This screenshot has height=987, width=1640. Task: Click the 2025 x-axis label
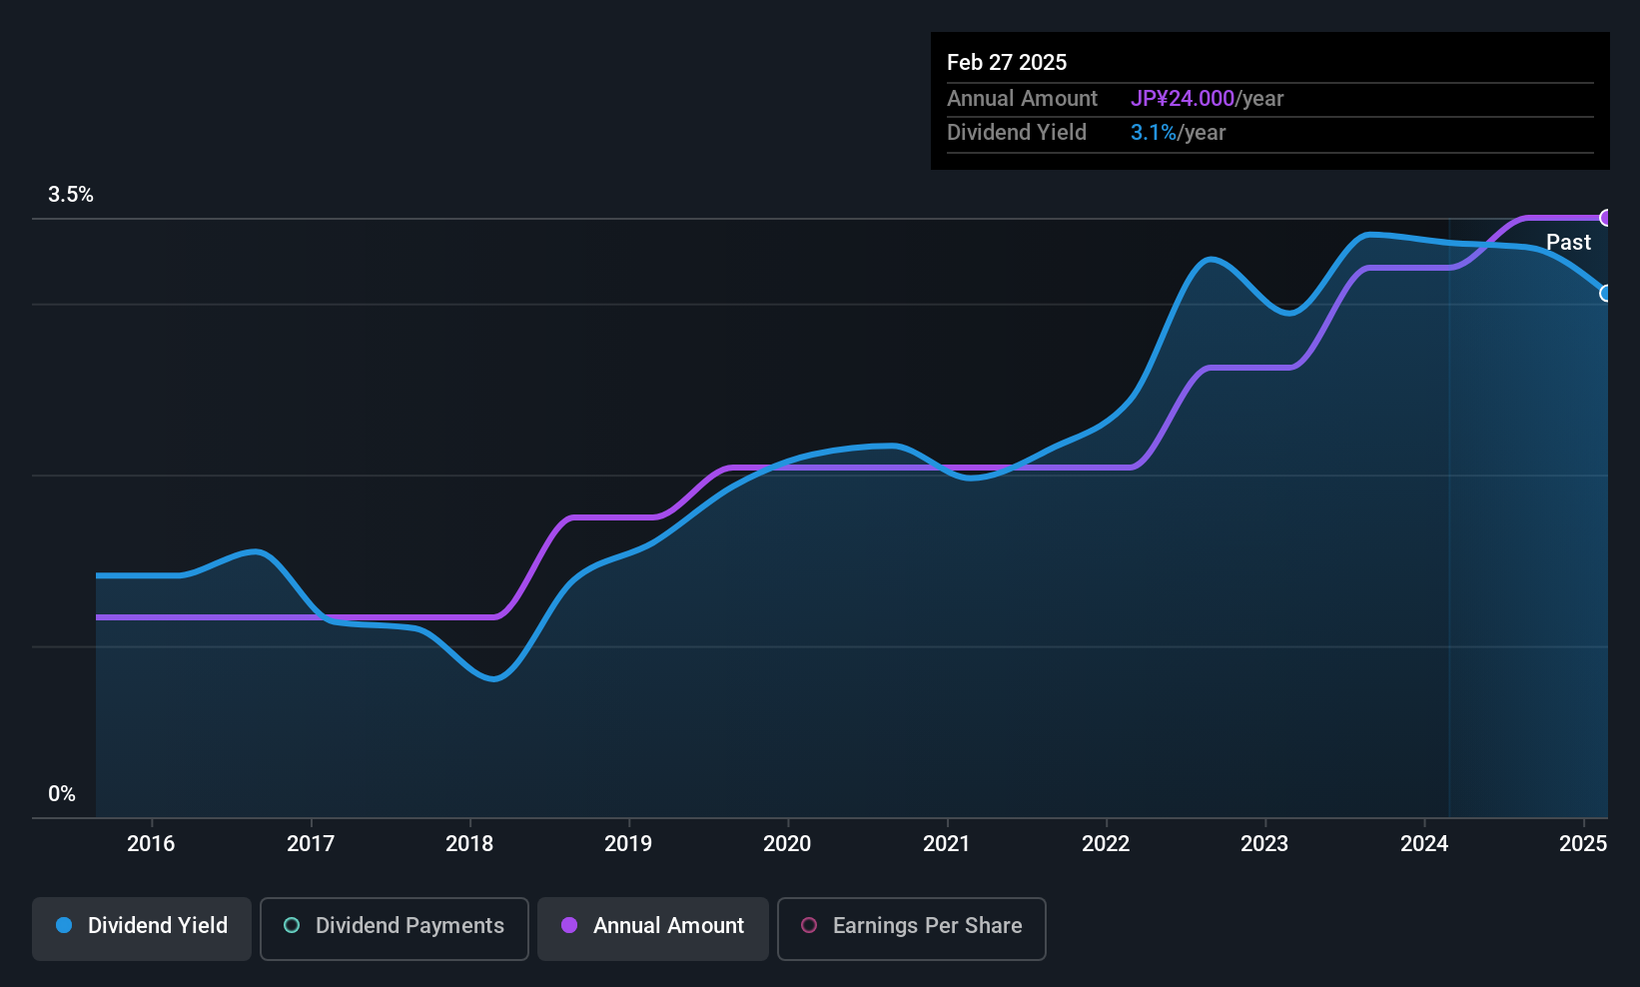(x=1583, y=843)
